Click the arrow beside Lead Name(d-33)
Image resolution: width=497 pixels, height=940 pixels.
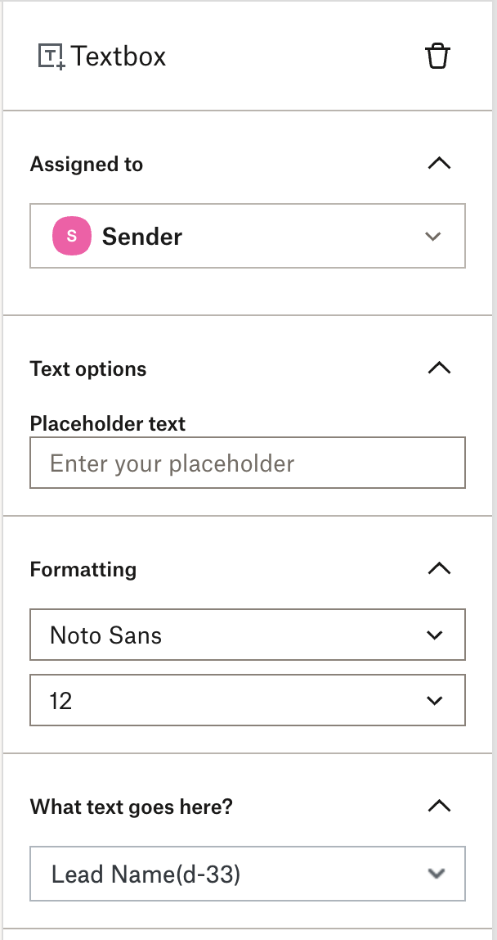(437, 874)
